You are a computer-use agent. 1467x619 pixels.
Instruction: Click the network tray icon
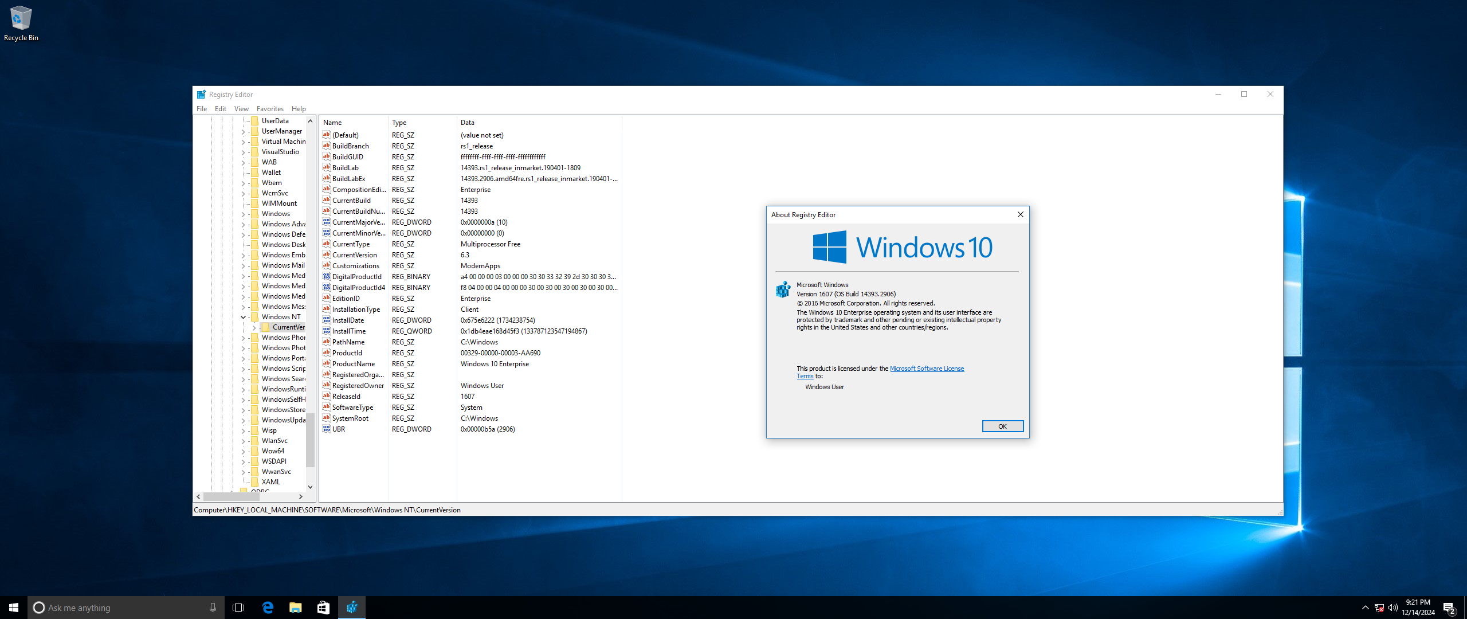(x=1379, y=608)
